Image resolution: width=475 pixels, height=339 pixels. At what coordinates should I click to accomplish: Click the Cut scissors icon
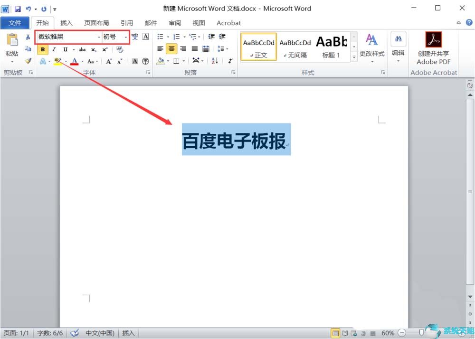[x=28, y=37]
